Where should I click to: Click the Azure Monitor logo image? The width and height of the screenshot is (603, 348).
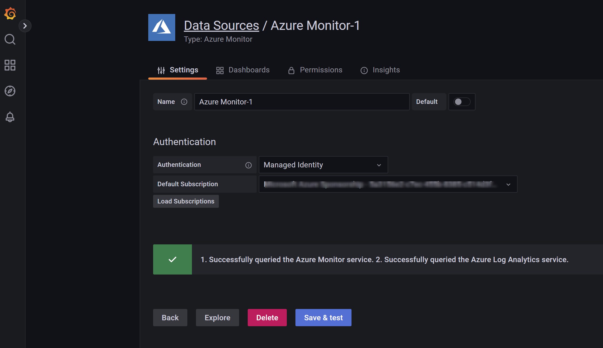pos(162,27)
